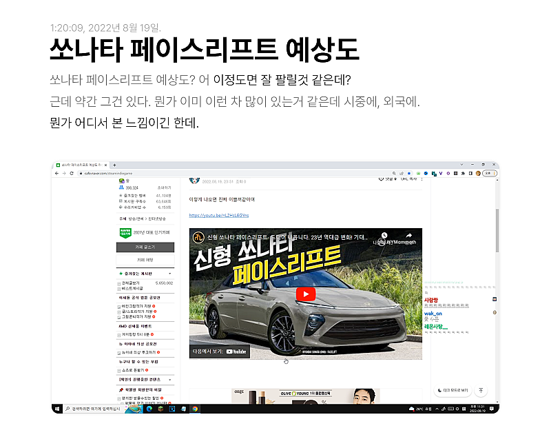Open a new tab with the plus icon
Screen dimensions: 551x448
click(114, 165)
